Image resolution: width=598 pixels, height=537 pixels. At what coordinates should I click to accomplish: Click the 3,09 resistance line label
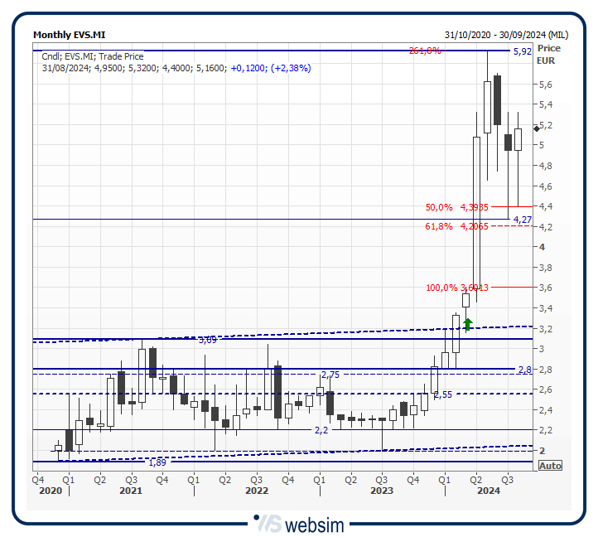pyautogui.click(x=207, y=340)
